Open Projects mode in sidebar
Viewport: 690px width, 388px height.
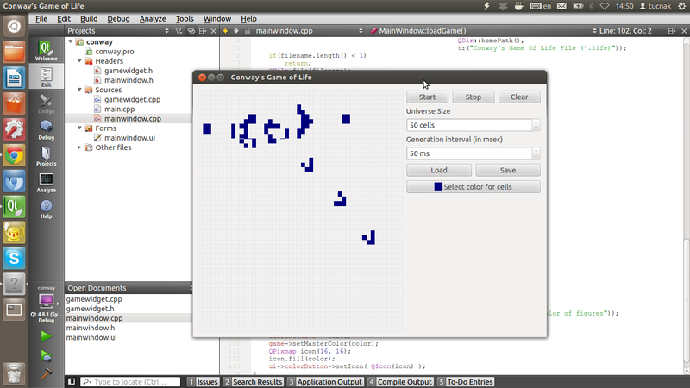tap(47, 156)
